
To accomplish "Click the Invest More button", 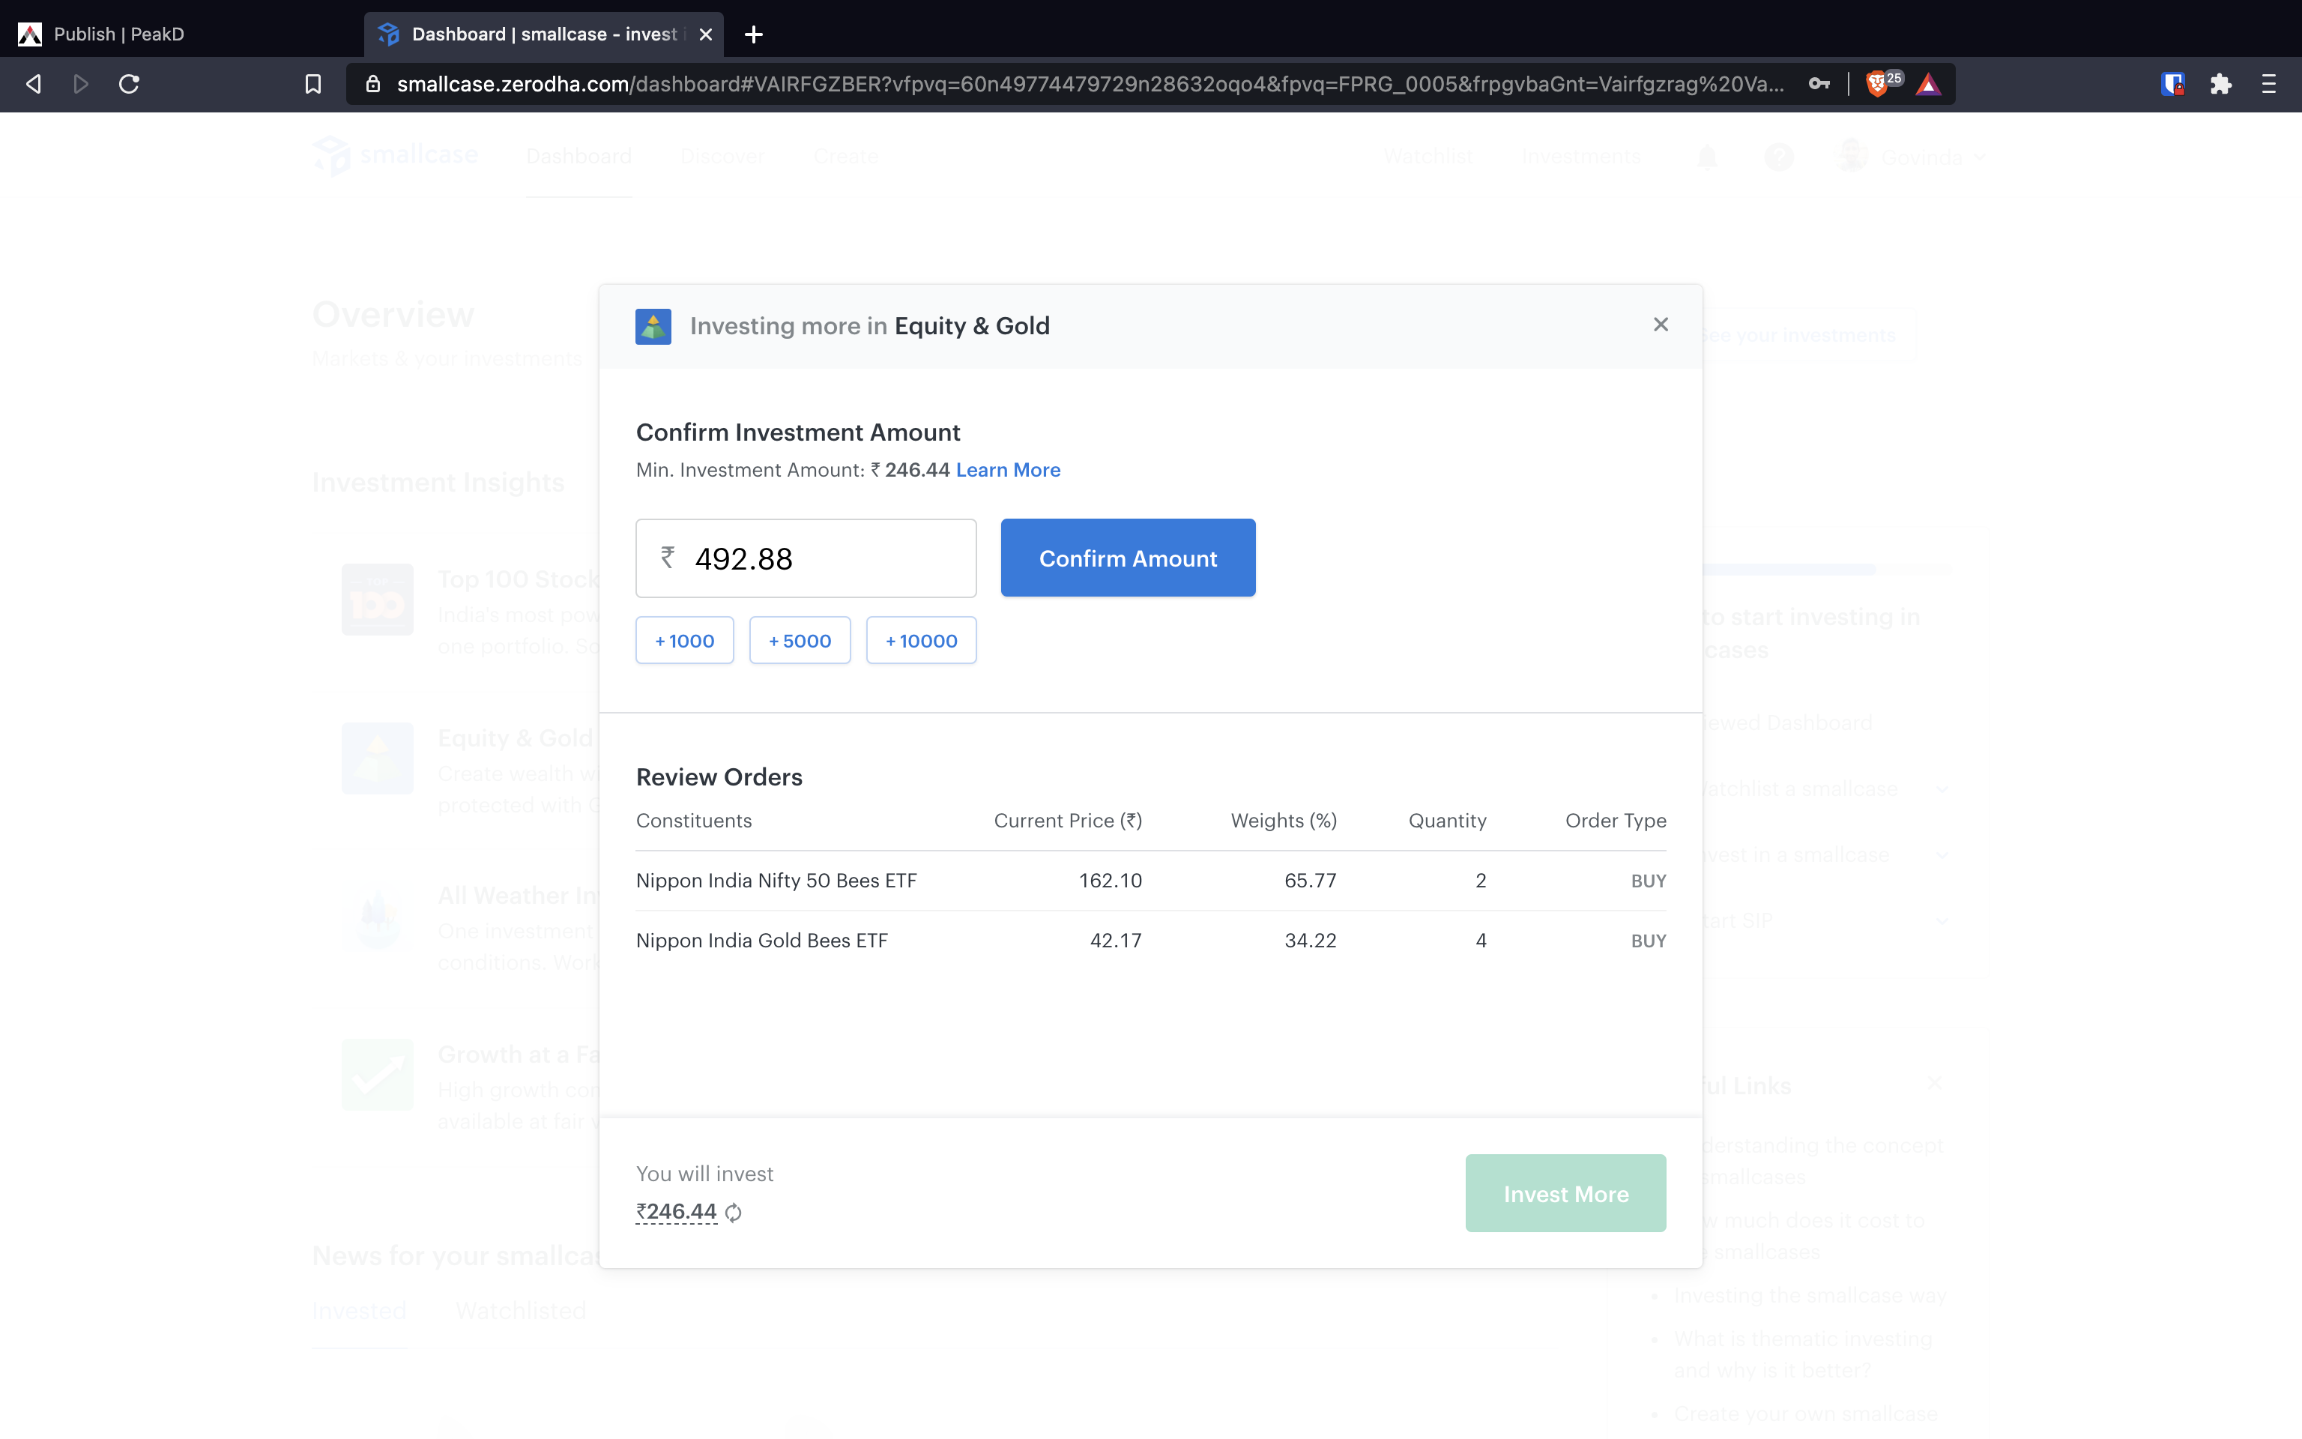I will tap(1565, 1193).
